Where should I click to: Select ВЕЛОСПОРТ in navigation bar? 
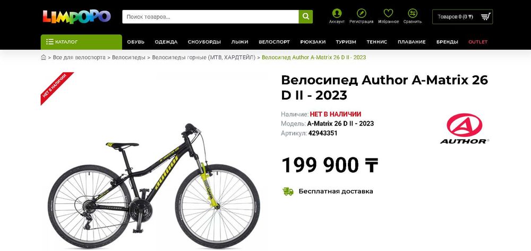[x=275, y=42]
